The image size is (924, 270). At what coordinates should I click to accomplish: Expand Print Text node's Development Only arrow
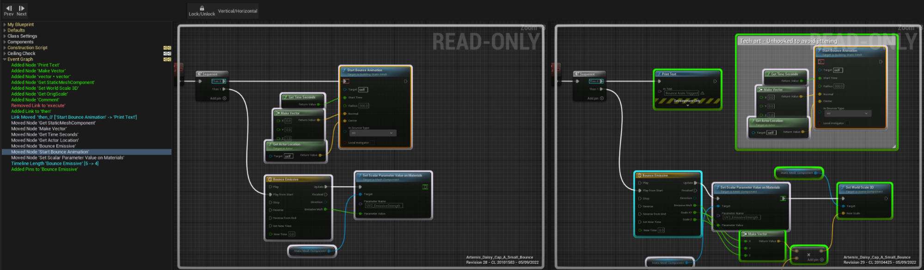tap(687, 105)
